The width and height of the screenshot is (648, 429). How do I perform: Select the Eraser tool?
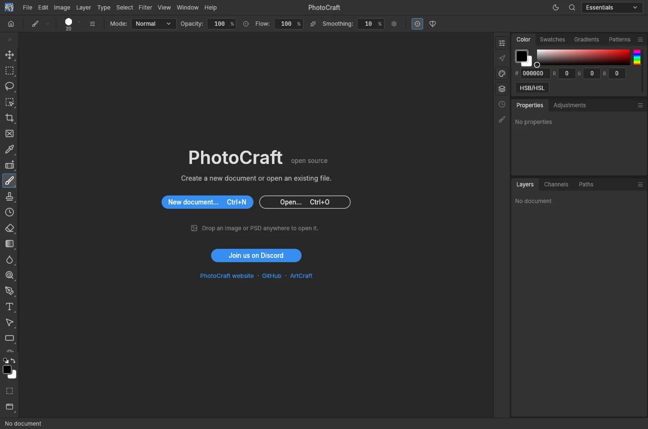(10, 228)
